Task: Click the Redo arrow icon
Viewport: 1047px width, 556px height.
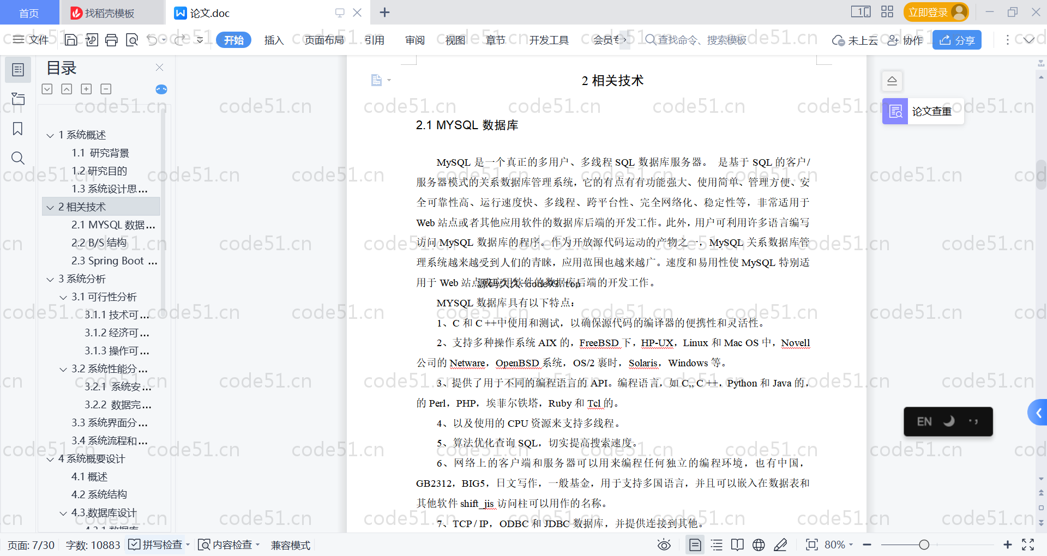Action: pos(179,40)
